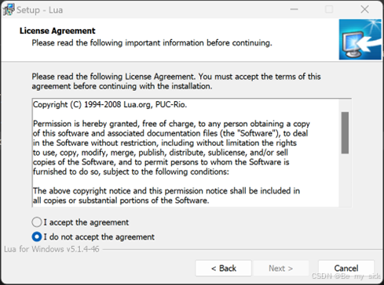Click the "Permission is hereby granted" paragraph
Viewport: 384px width, 285px height.
[x=171, y=148]
